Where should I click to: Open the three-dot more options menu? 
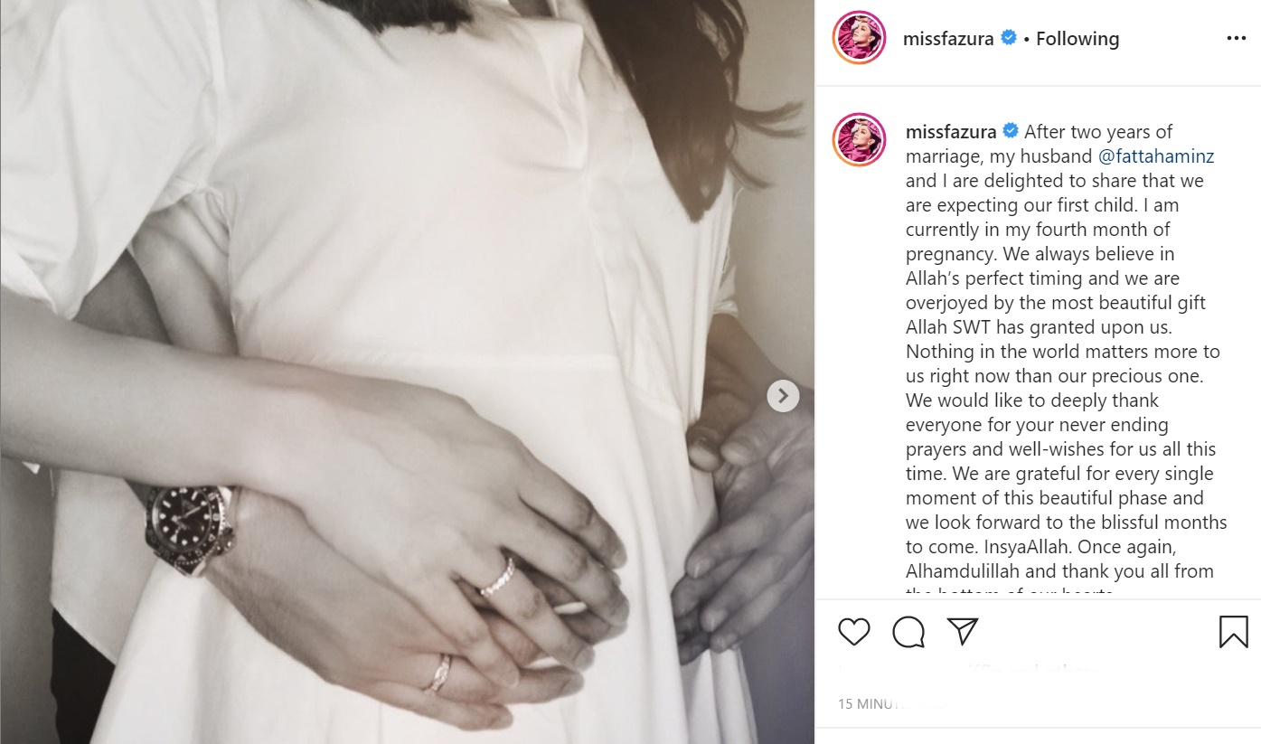tap(1236, 39)
